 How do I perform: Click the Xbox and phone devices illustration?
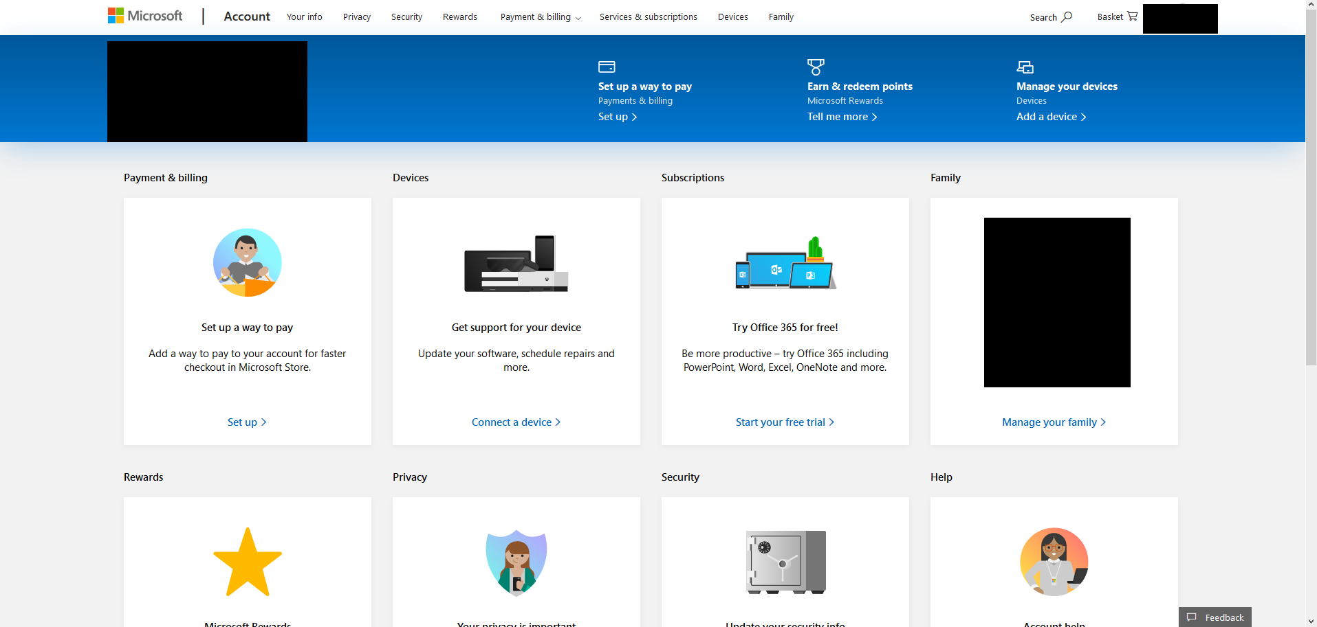[516, 264]
